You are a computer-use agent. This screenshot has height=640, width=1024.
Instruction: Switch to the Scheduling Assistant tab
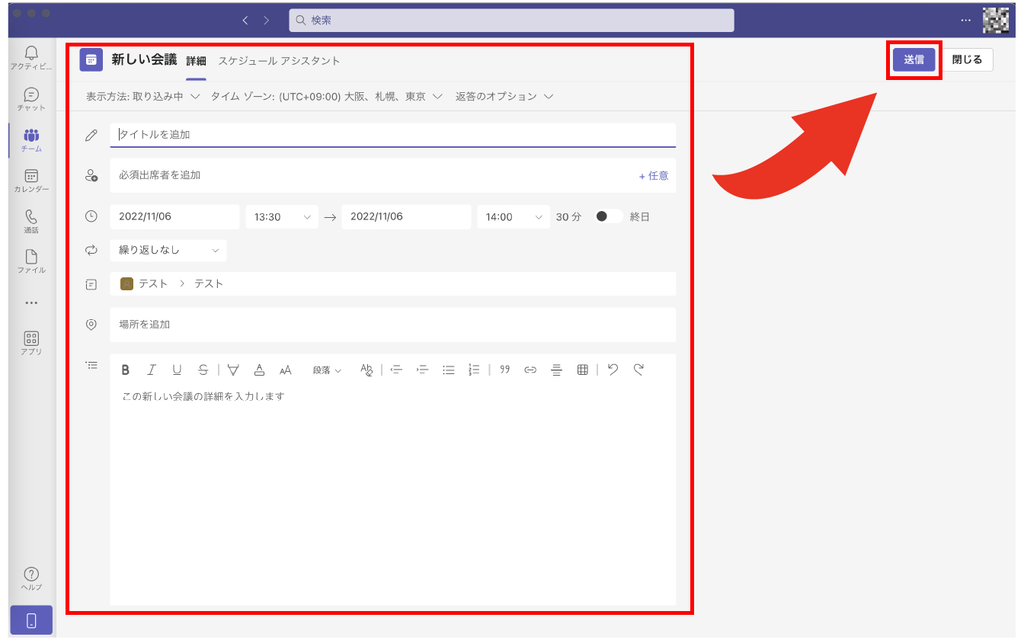(x=279, y=61)
